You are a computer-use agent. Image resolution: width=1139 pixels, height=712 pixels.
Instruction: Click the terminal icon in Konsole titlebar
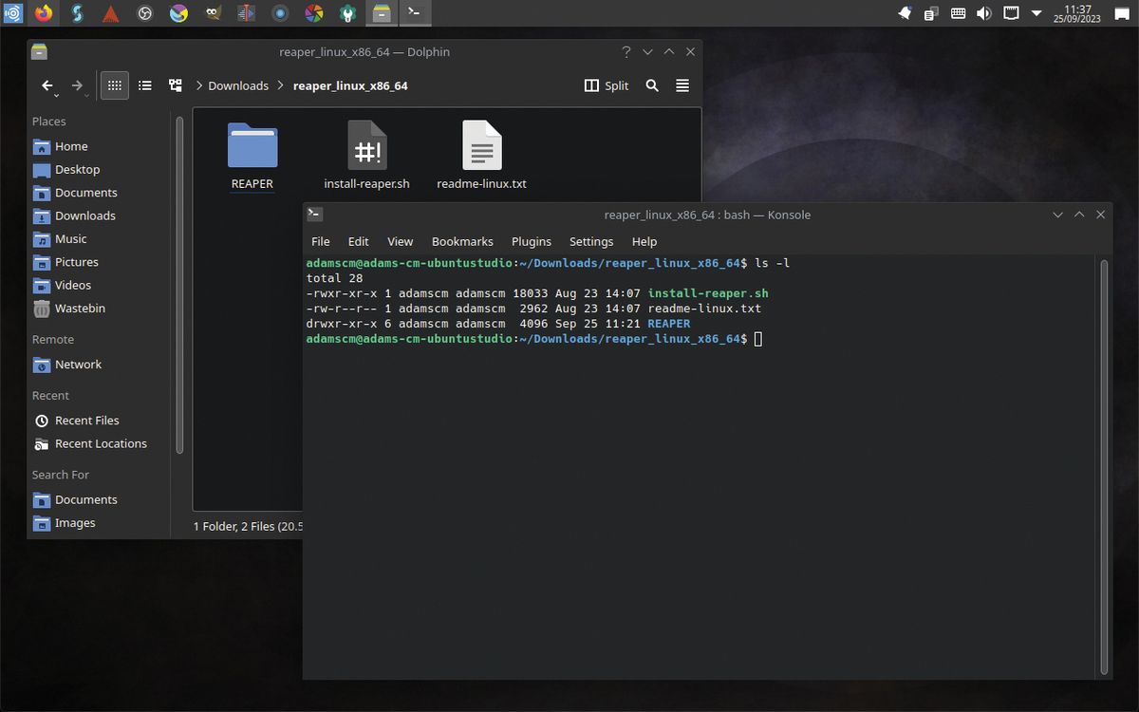(315, 215)
